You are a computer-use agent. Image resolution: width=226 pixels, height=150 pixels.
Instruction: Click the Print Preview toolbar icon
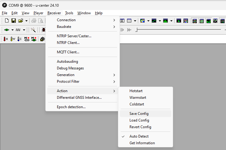point(41,21)
